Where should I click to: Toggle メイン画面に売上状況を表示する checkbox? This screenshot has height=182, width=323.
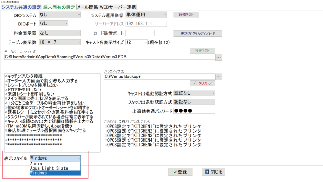point(6,99)
